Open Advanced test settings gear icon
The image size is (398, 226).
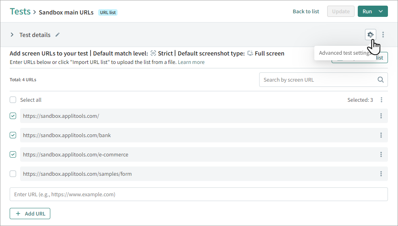370,35
